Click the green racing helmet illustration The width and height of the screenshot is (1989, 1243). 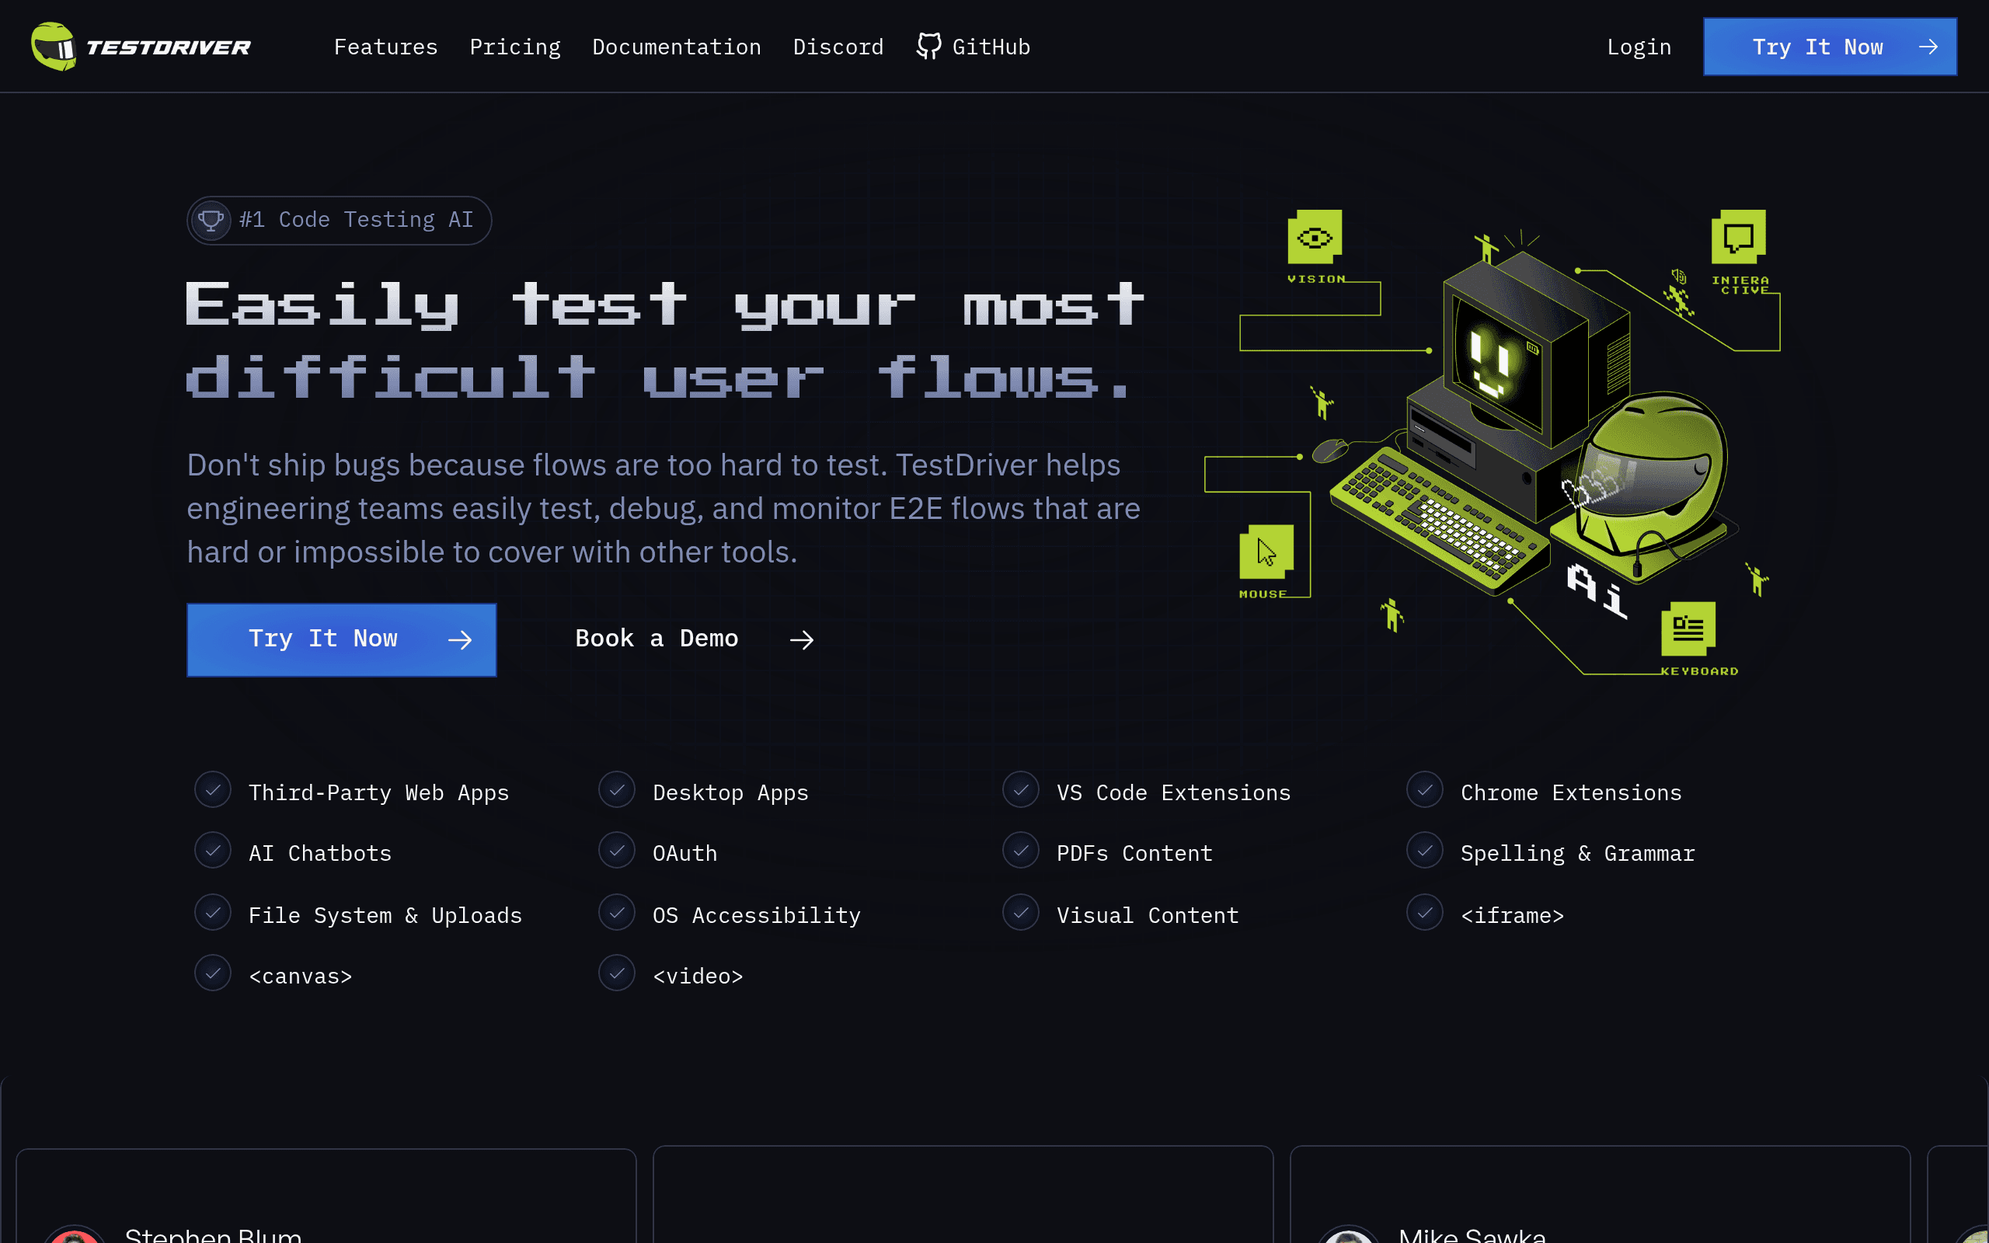(x=1644, y=485)
